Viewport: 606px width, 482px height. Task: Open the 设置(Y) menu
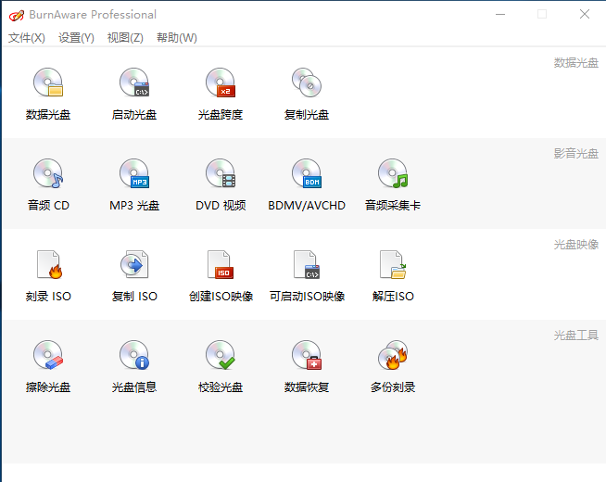pos(76,37)
